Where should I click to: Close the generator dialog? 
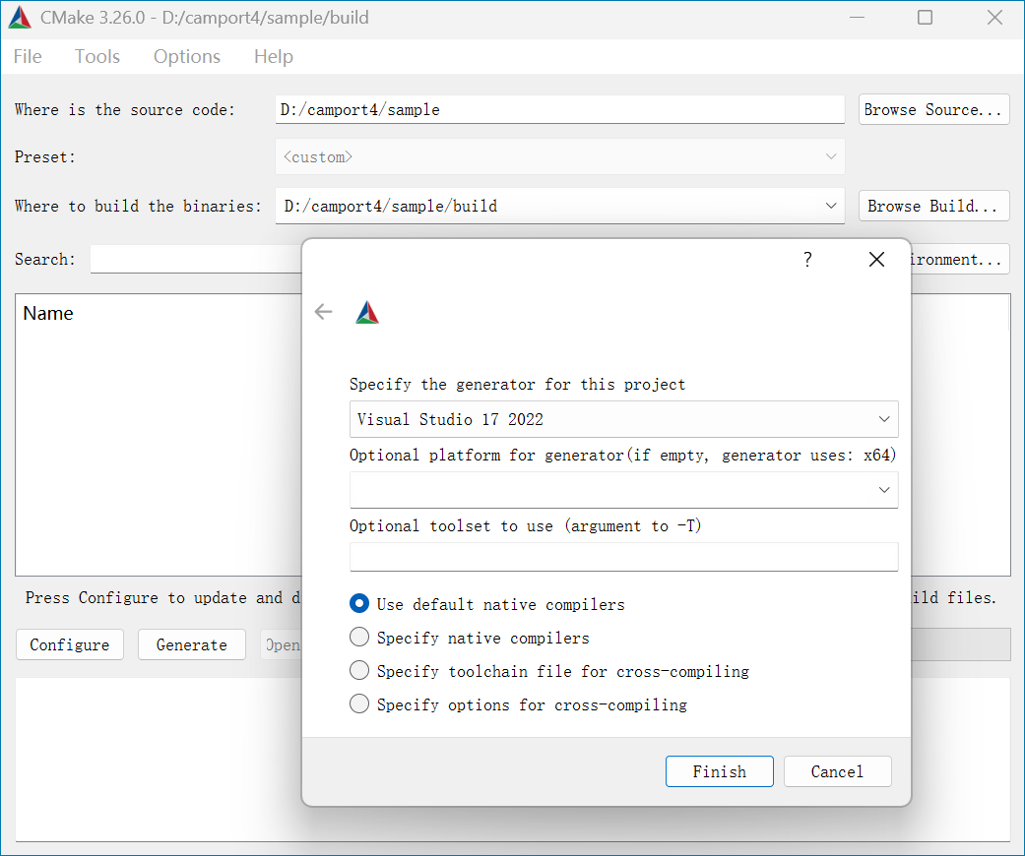tap(876, 260)
